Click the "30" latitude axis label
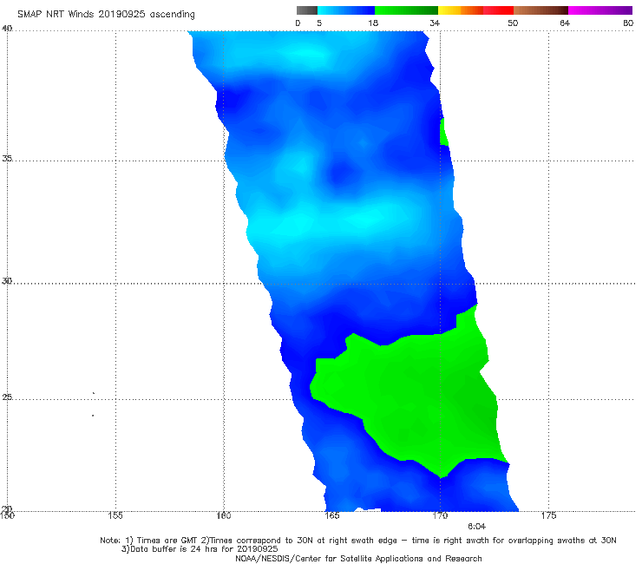This screenshot has height=564, width=642. pos(7,281)
